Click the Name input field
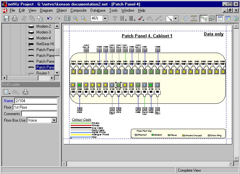 [x=36, y=101]
